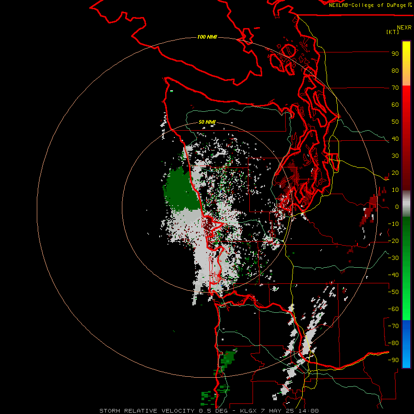Select the -80 value on velocity scale
Screen dimensions: 414x414
pos(393,343)
